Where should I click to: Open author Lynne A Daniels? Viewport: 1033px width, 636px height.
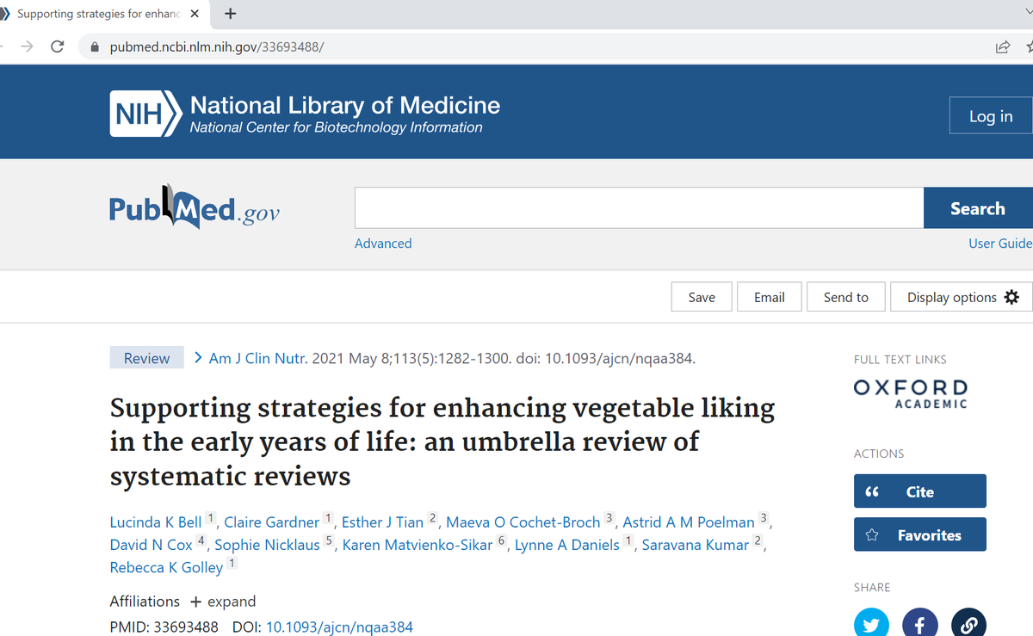tap(567, 545)
